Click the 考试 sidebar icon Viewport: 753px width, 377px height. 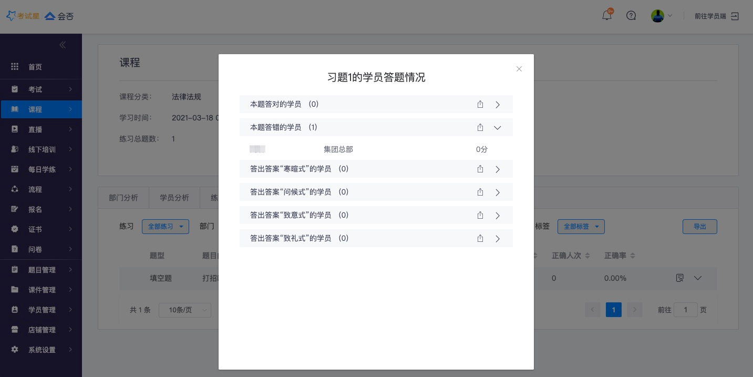tap(15, 89)
